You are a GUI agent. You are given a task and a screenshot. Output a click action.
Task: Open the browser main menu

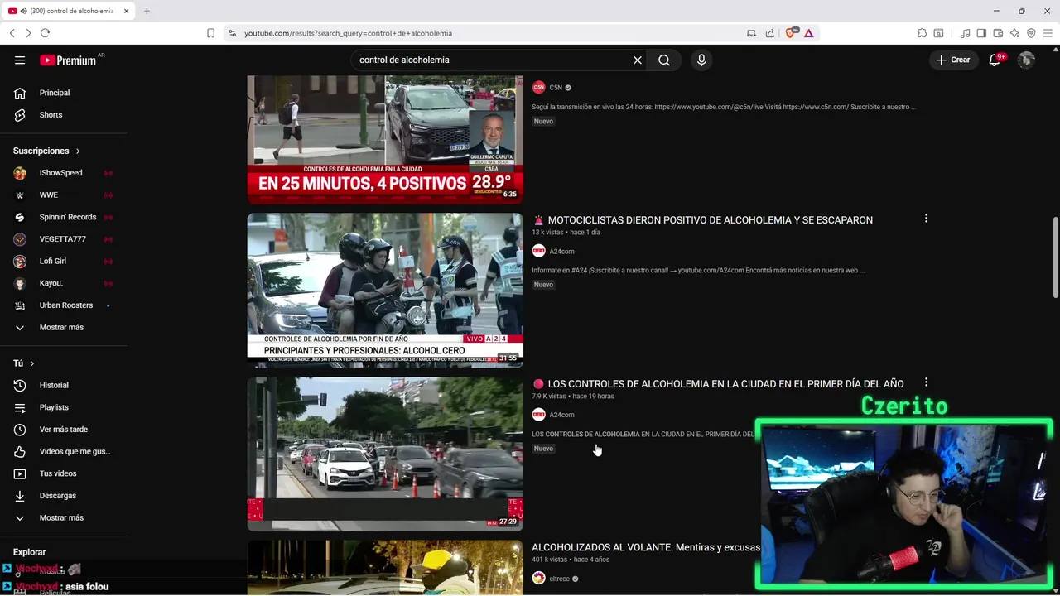pyautogui.click(x=1048, y=33)
